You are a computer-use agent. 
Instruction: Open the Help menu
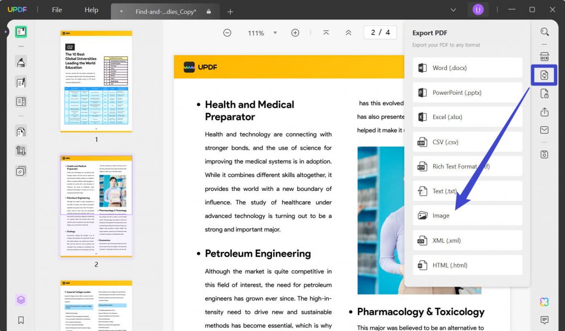tap(91, 9)
